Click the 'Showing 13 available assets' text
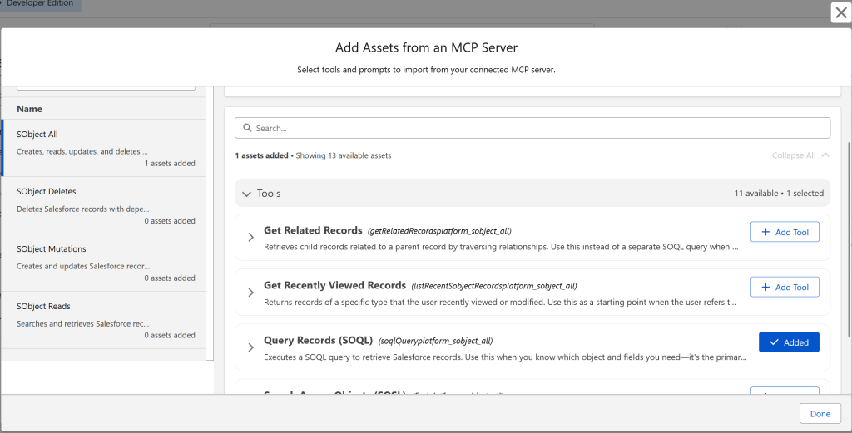The height and width of the screenshot is (433, 852). [344, 155]
